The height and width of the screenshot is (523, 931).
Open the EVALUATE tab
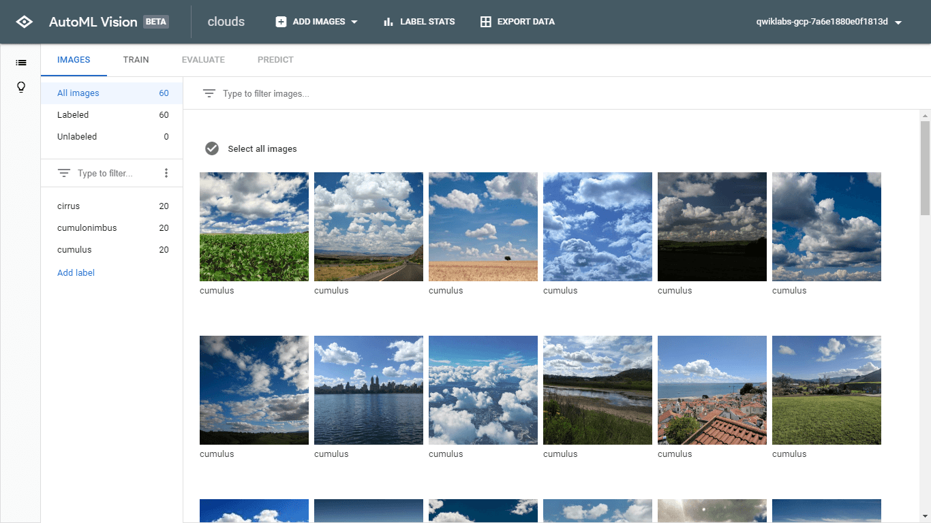coord(202,59)
